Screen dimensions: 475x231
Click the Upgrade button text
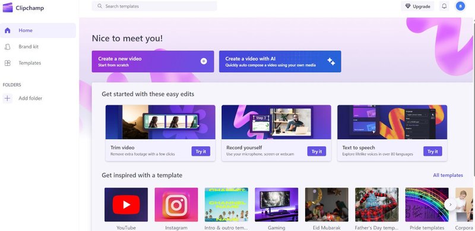click(x=422, y=7)
